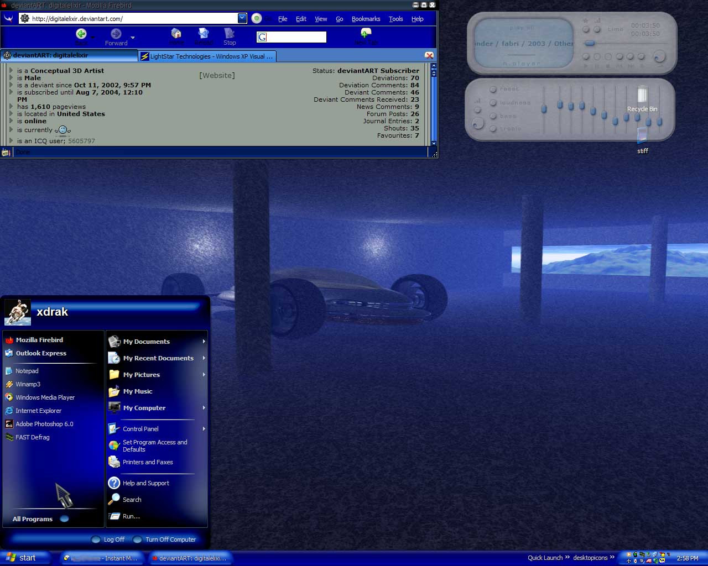
Task: Switch to LightStar Technologies tab
Action: 207,56
